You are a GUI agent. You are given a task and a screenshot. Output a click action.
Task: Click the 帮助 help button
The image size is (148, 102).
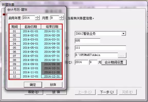(x=34, y=92)
